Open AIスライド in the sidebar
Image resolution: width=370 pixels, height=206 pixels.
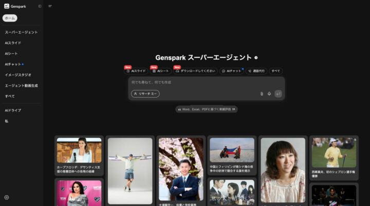pos(13,43)
